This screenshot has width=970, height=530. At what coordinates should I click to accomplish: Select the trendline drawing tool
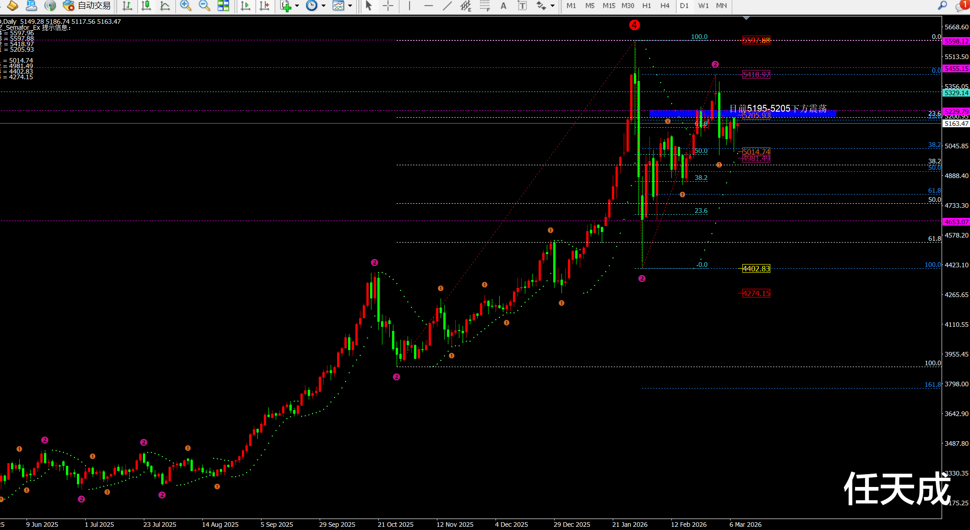point(447,5)
